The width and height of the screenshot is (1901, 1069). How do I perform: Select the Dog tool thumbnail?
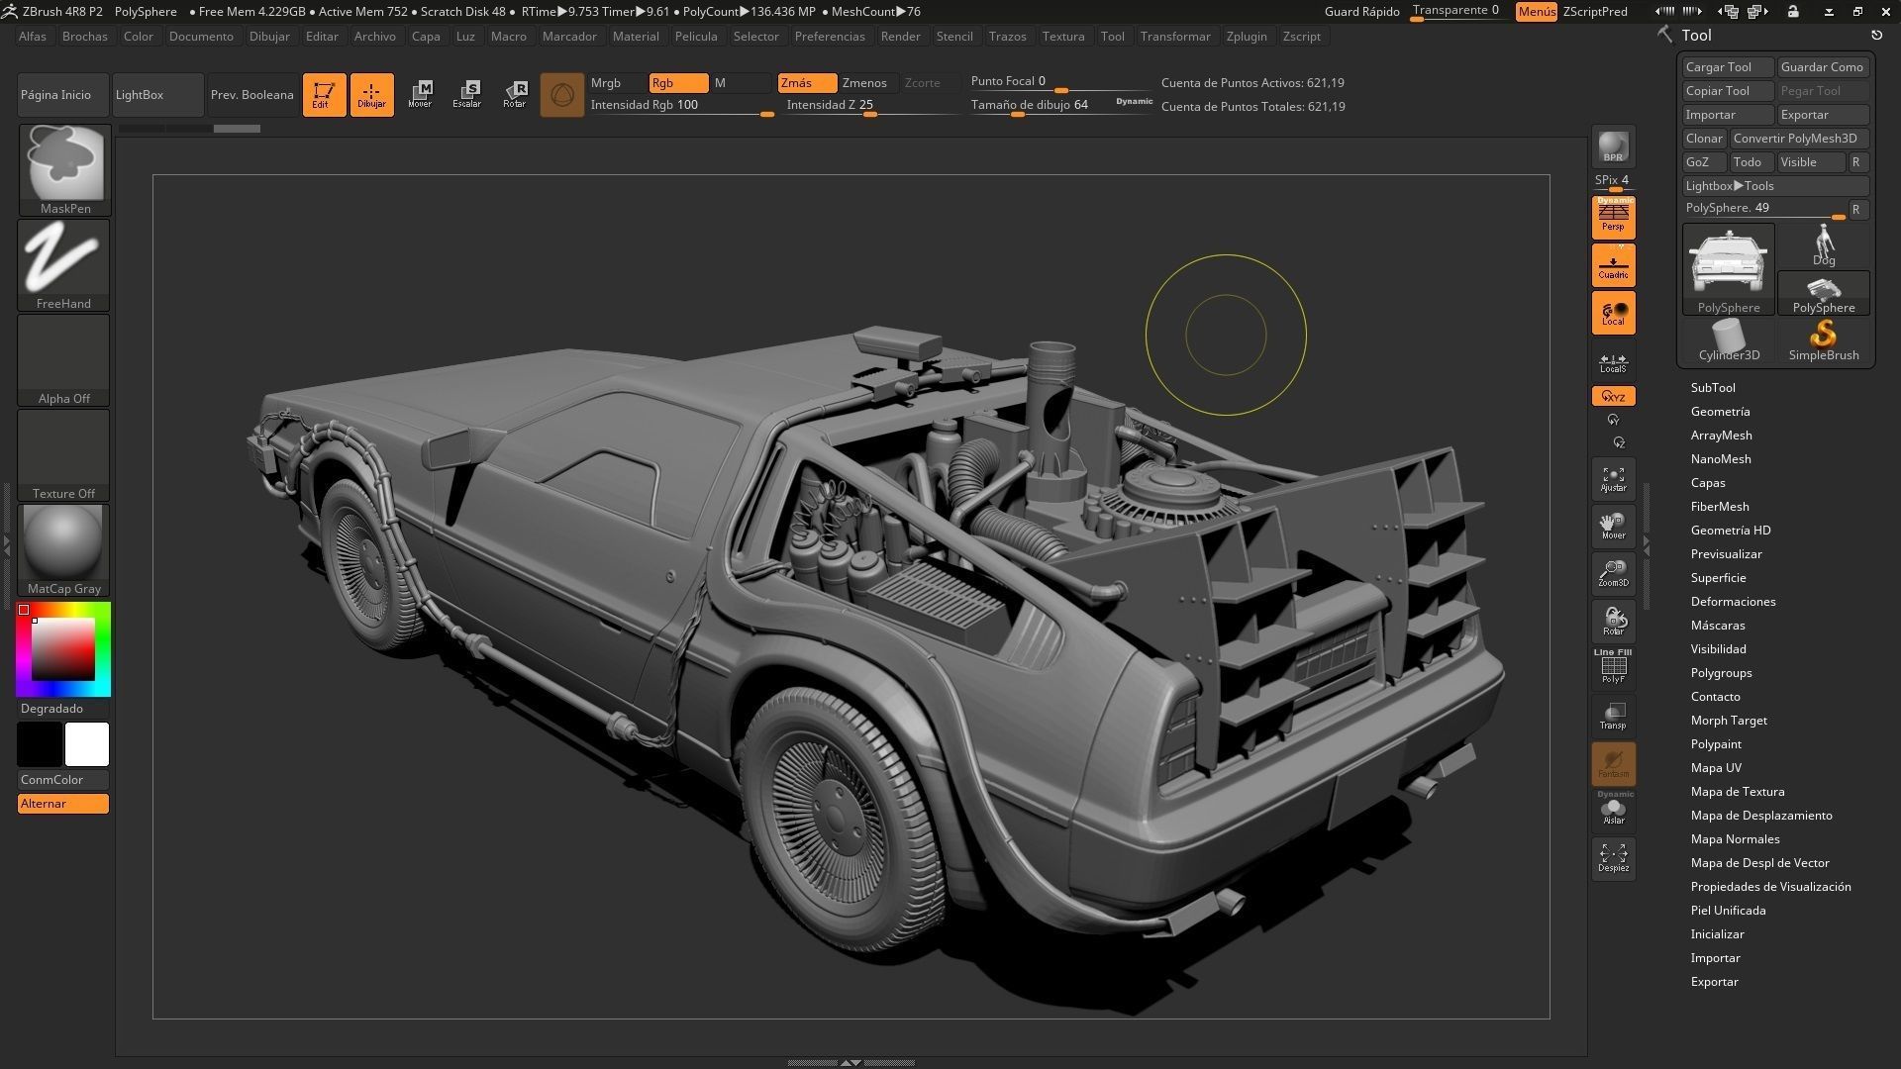click(1824, 245)
